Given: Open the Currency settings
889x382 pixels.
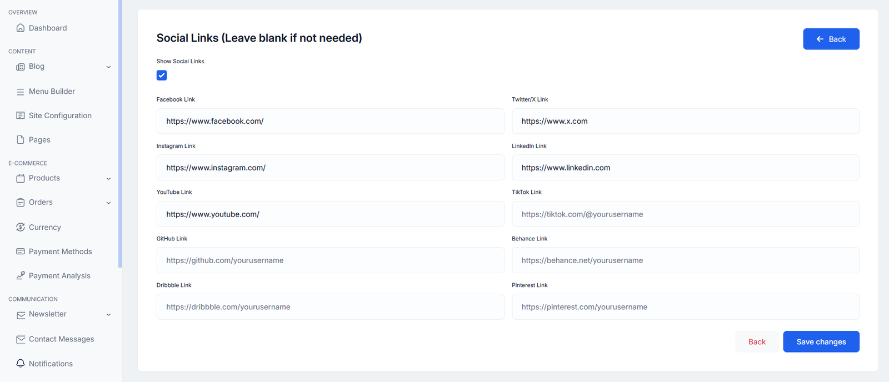Looking at the screenshot, I should click(45, 227).
